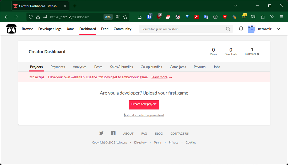The width and height of the screenshot is (288, 165).
Task: Click Create new project button
Action: 144,104
